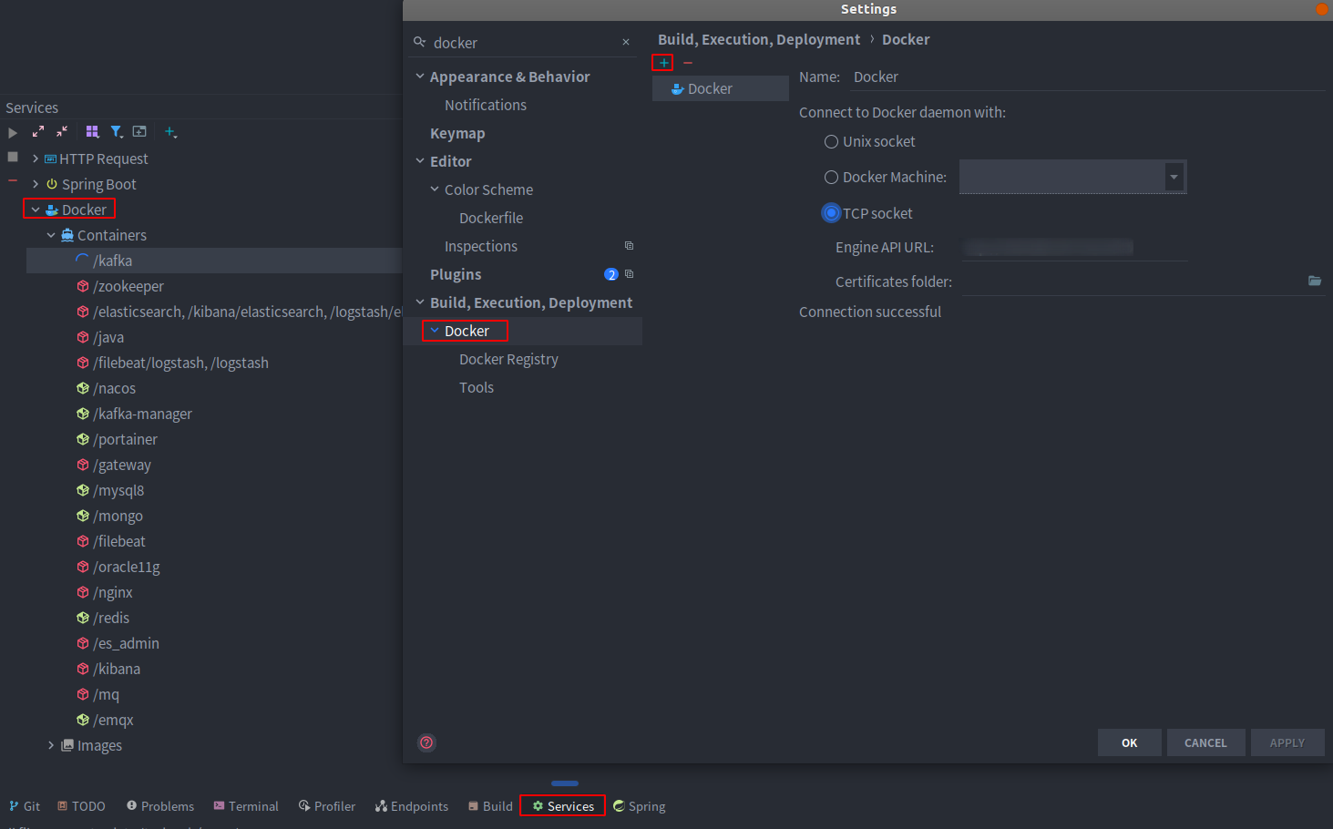The width and height of the screenshot is (1333, 829).
Task: Open Notifications settings
Action: (x=486, y=105)
